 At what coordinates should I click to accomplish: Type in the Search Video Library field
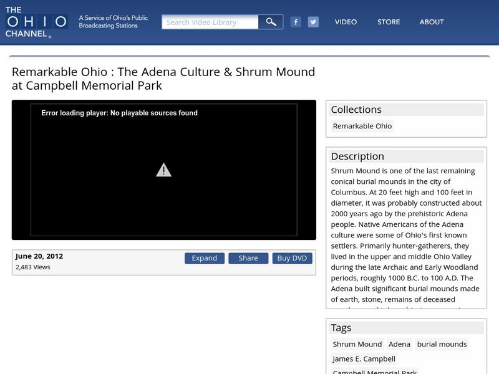click(210, 22)
